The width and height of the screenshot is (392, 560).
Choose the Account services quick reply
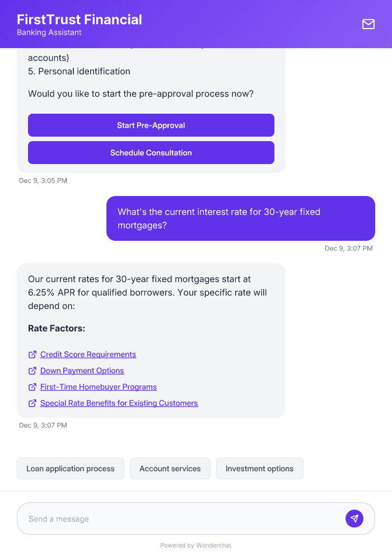click(x=170, y=468)
